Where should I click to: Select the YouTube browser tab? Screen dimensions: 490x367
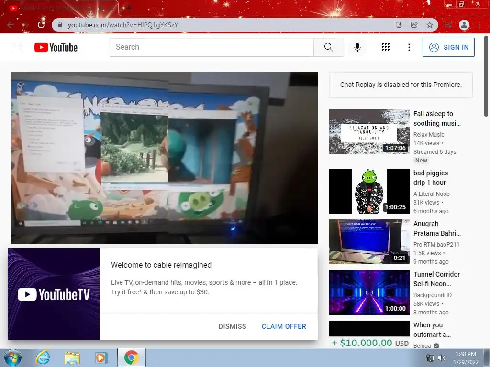(61, 8)
